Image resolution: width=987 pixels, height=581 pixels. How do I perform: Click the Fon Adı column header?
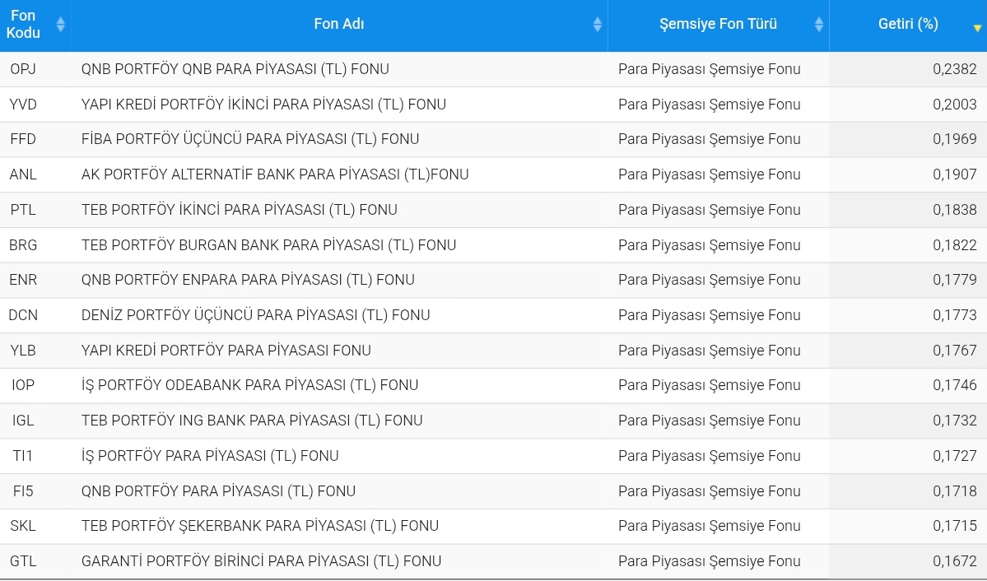[x=339, y=25]
